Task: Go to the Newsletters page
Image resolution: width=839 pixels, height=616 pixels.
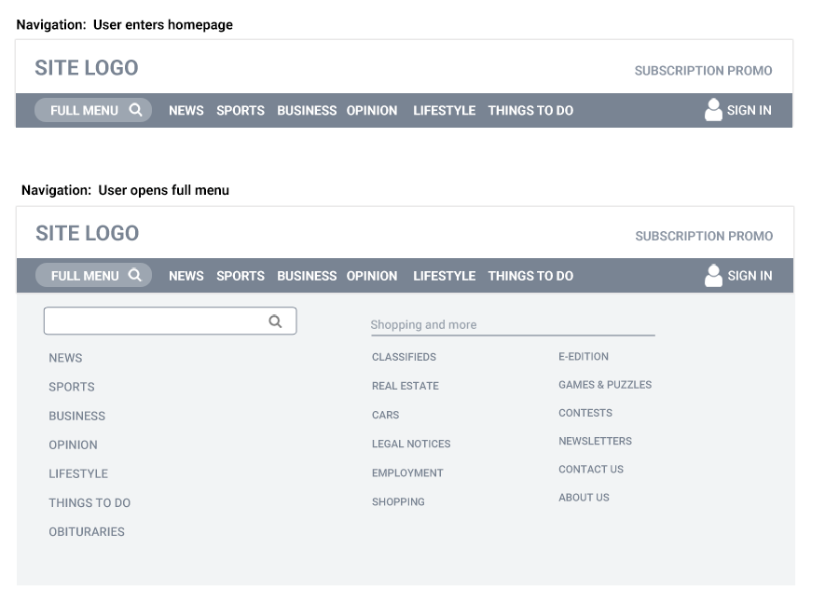Action: (x=595, y=441)
